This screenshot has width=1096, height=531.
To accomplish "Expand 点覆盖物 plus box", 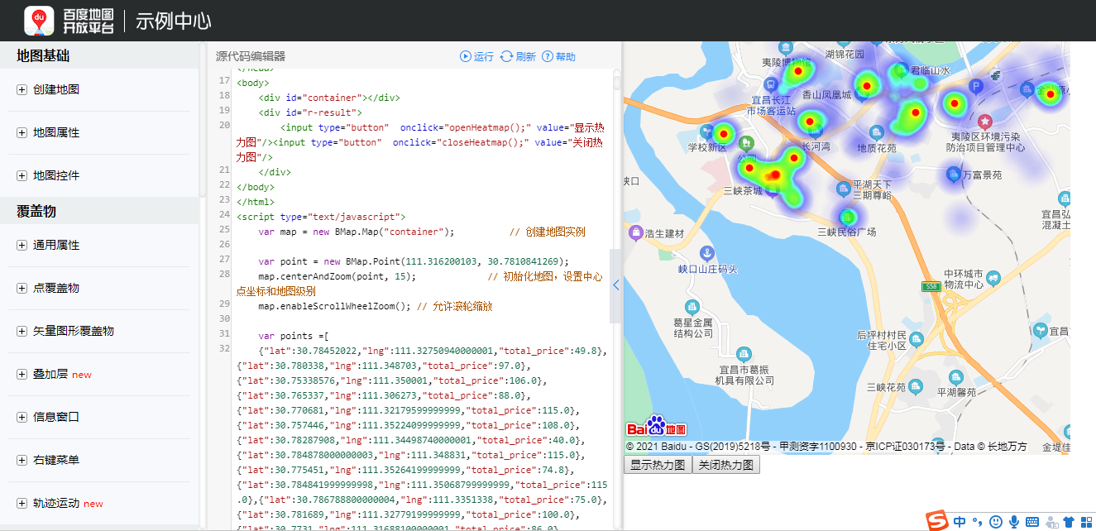I will click(22, 288).
